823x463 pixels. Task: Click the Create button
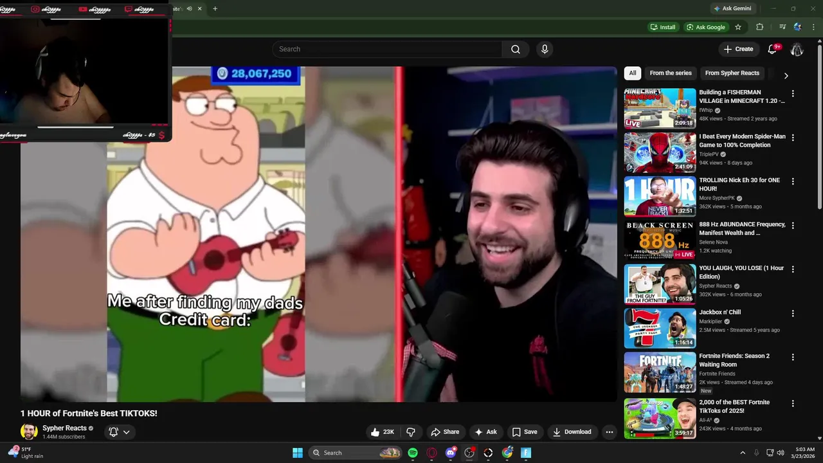738,50
